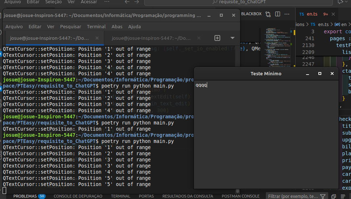Switch to the second terminal tab

(x=151, y=38)
